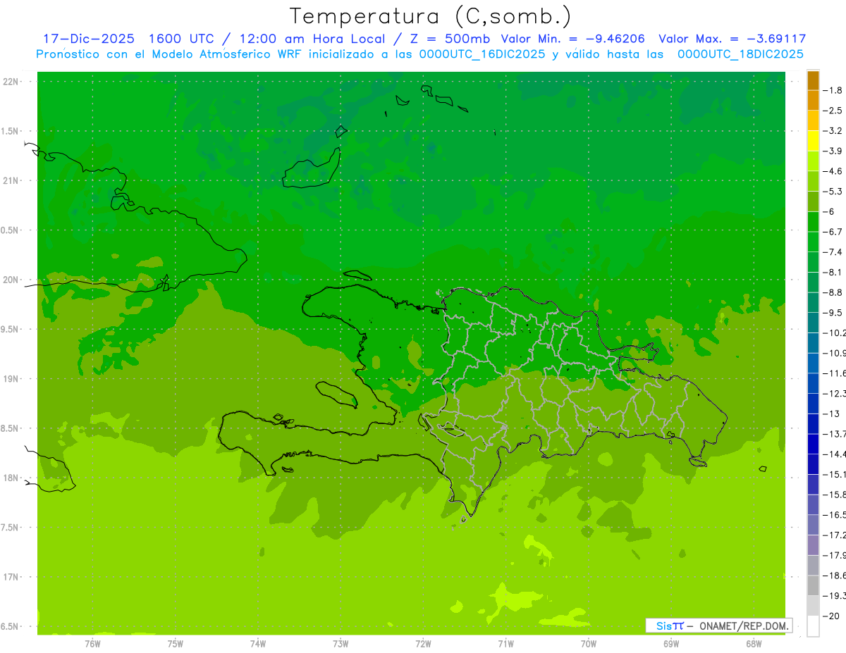This screenshot has width=846, height=653.
Task: Click the '-15.1' legend value
Action: point(835,475)
